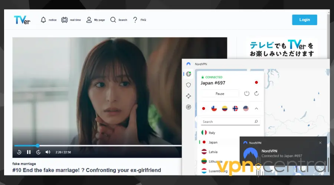Click NordVPN mountain logo in notification
The height and width of the screenshot is (185, 334).
[250, 153]
